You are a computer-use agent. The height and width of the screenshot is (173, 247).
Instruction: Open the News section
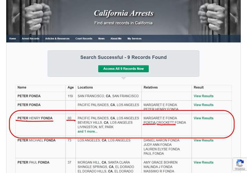pos(101,39)
